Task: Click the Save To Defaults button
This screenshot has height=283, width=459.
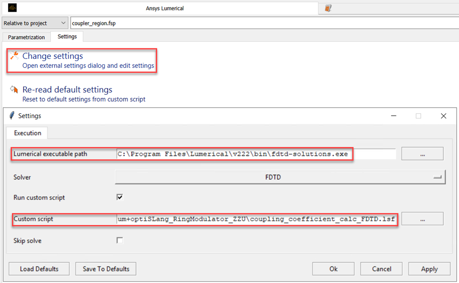Action: 106,269
